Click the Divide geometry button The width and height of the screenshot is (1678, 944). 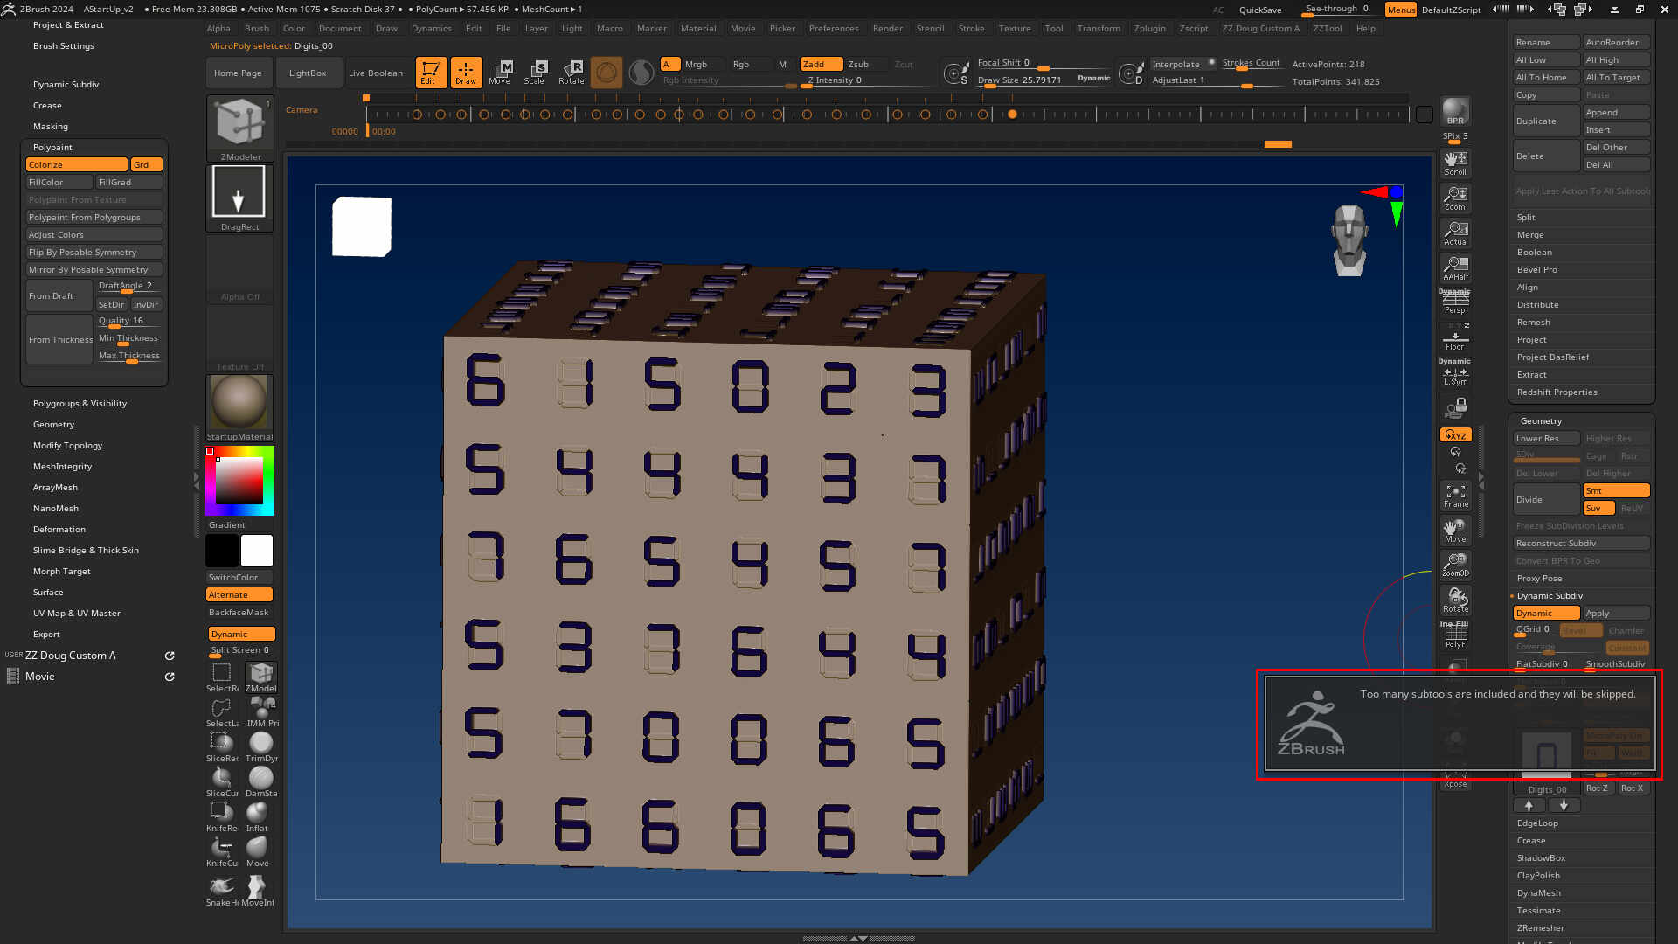pyautogui.click(x=1546, y=499)
